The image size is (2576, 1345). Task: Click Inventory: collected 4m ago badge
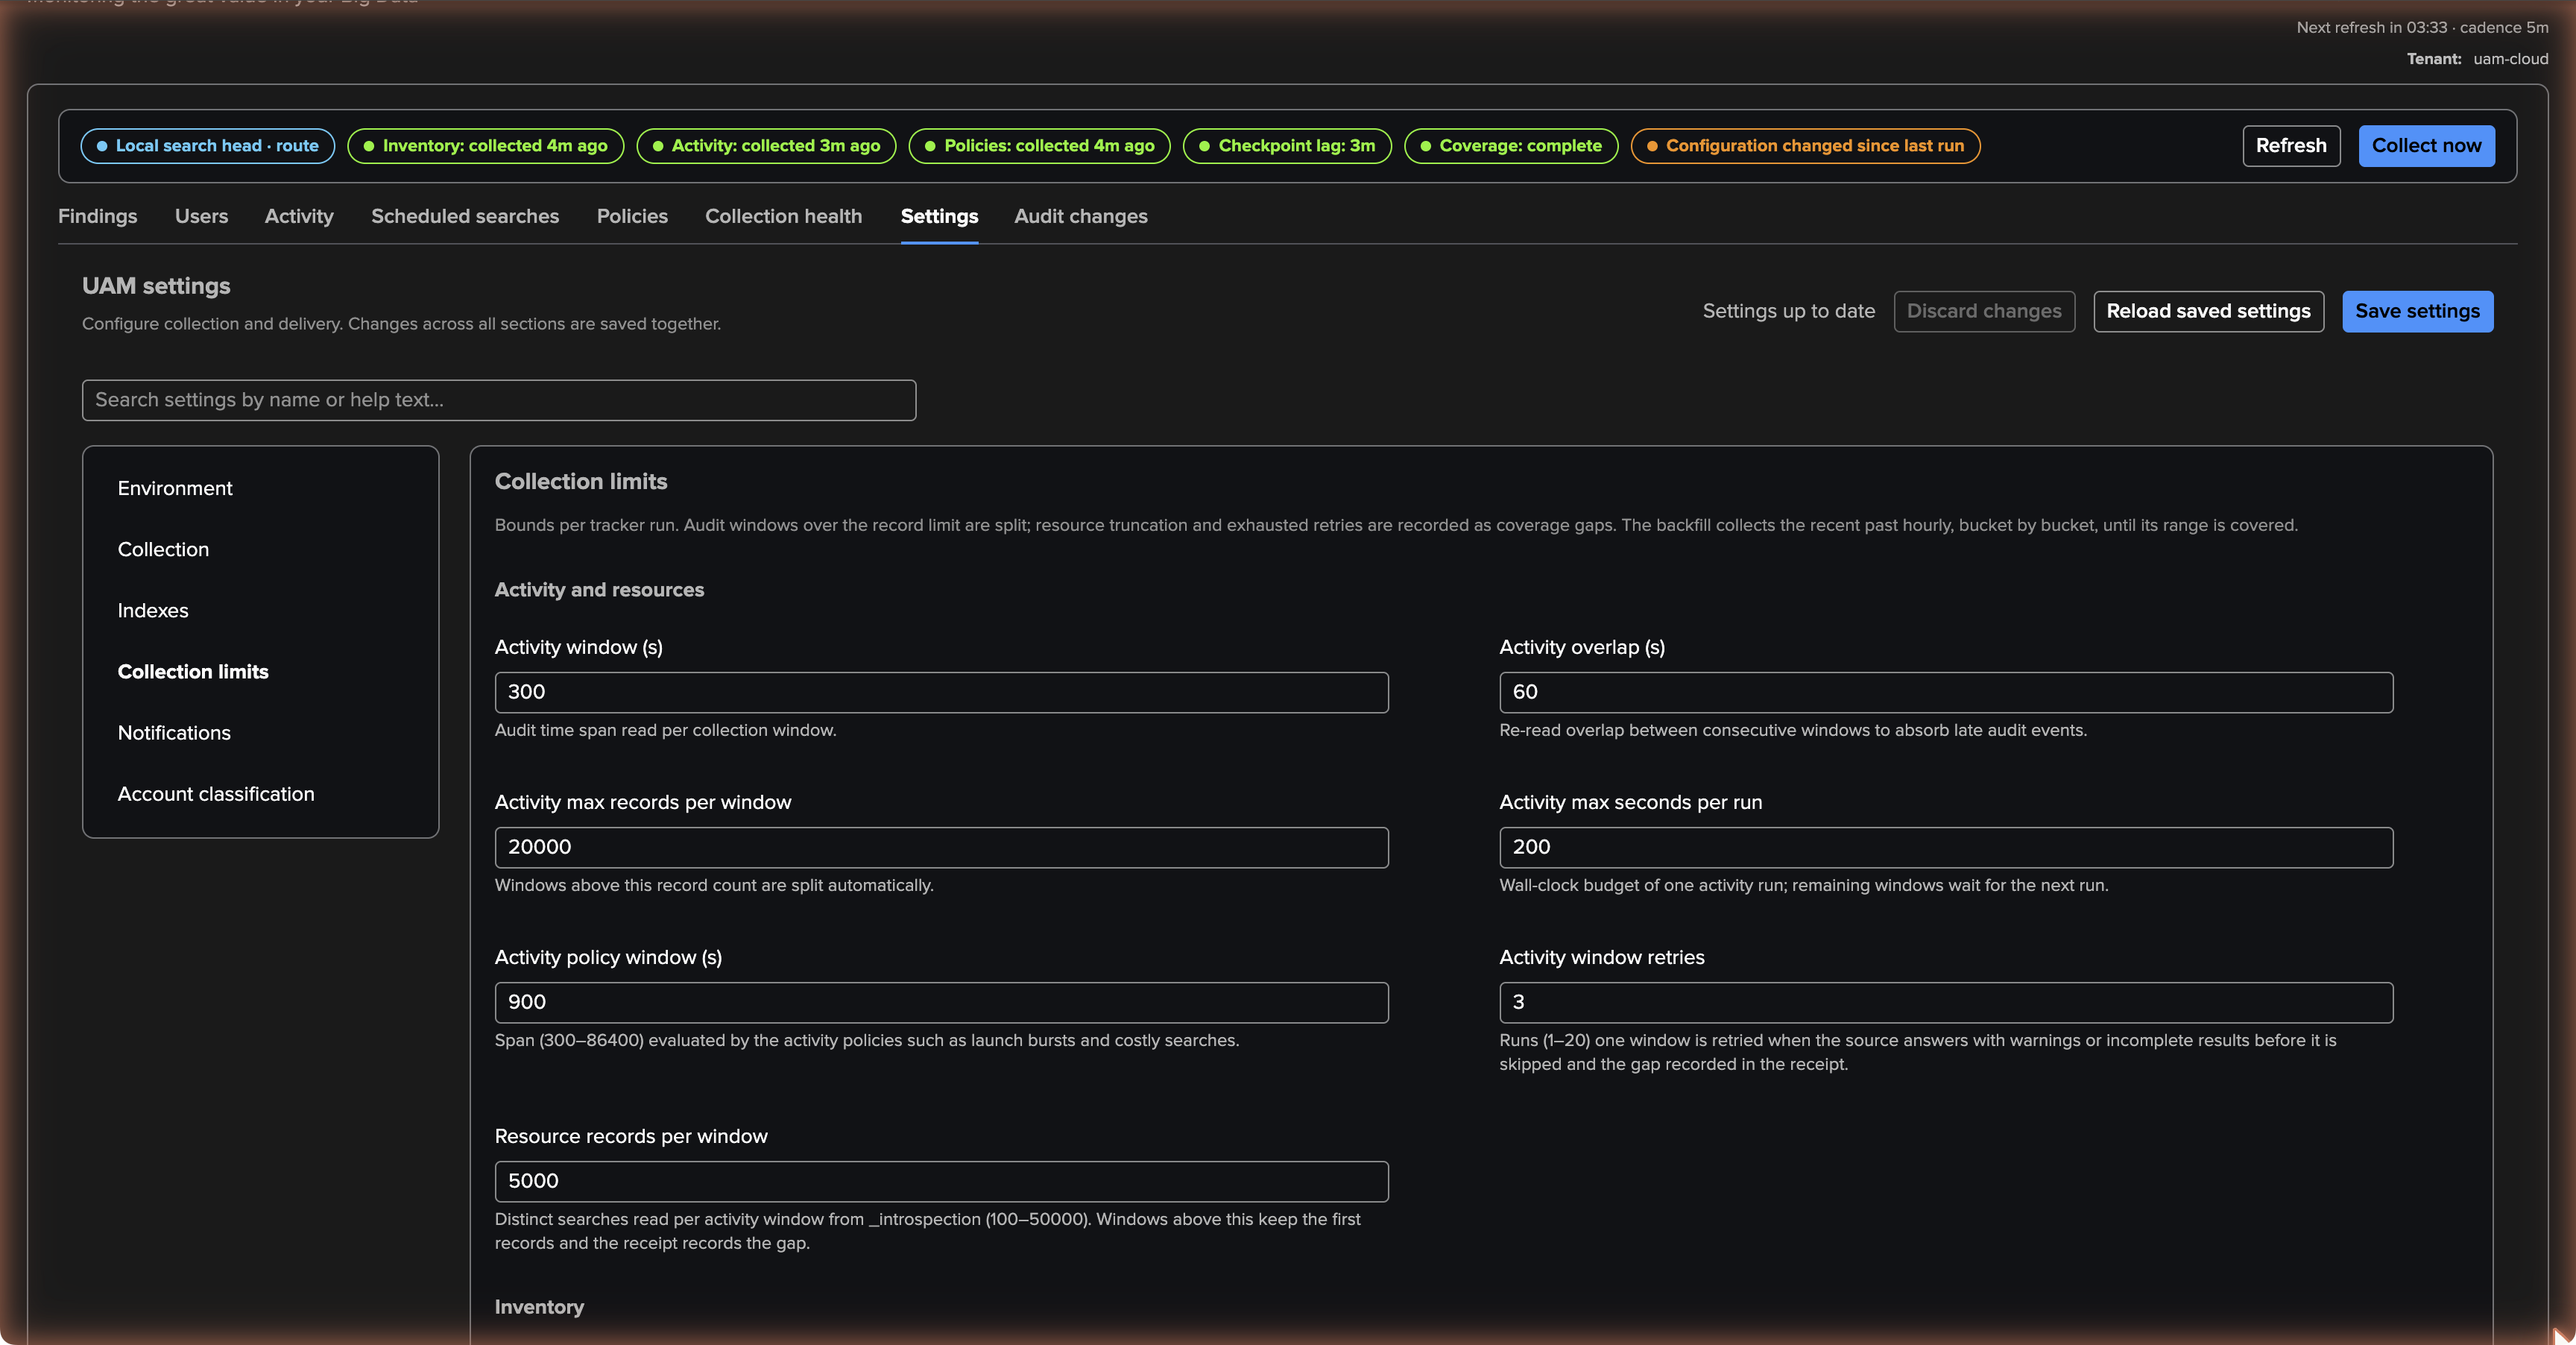(485, 146)
